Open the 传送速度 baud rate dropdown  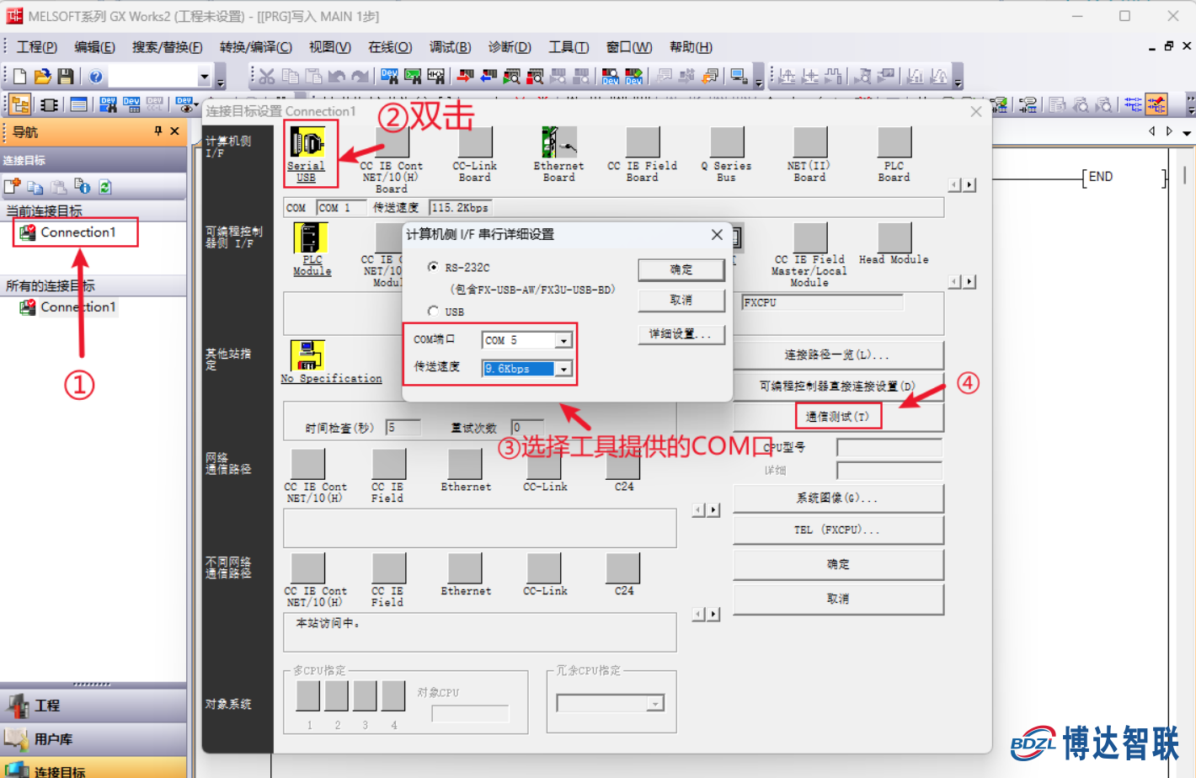[x=563, y=369]
